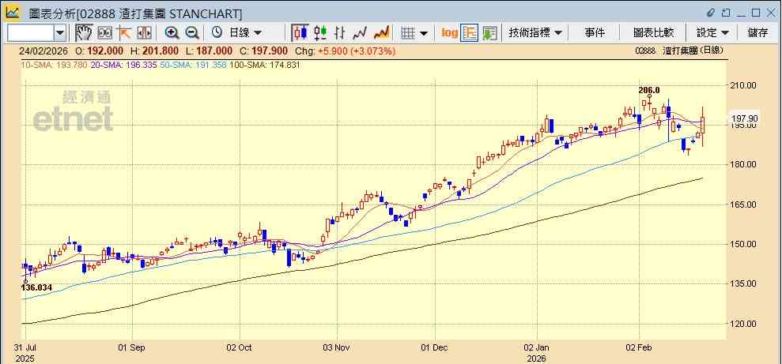Expand the stock code combo box arrow
Viewport: 782px width, 364px height.
[60, 33]
